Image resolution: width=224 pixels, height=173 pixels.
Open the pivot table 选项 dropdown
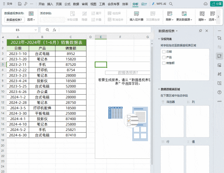tap(31, 19)
